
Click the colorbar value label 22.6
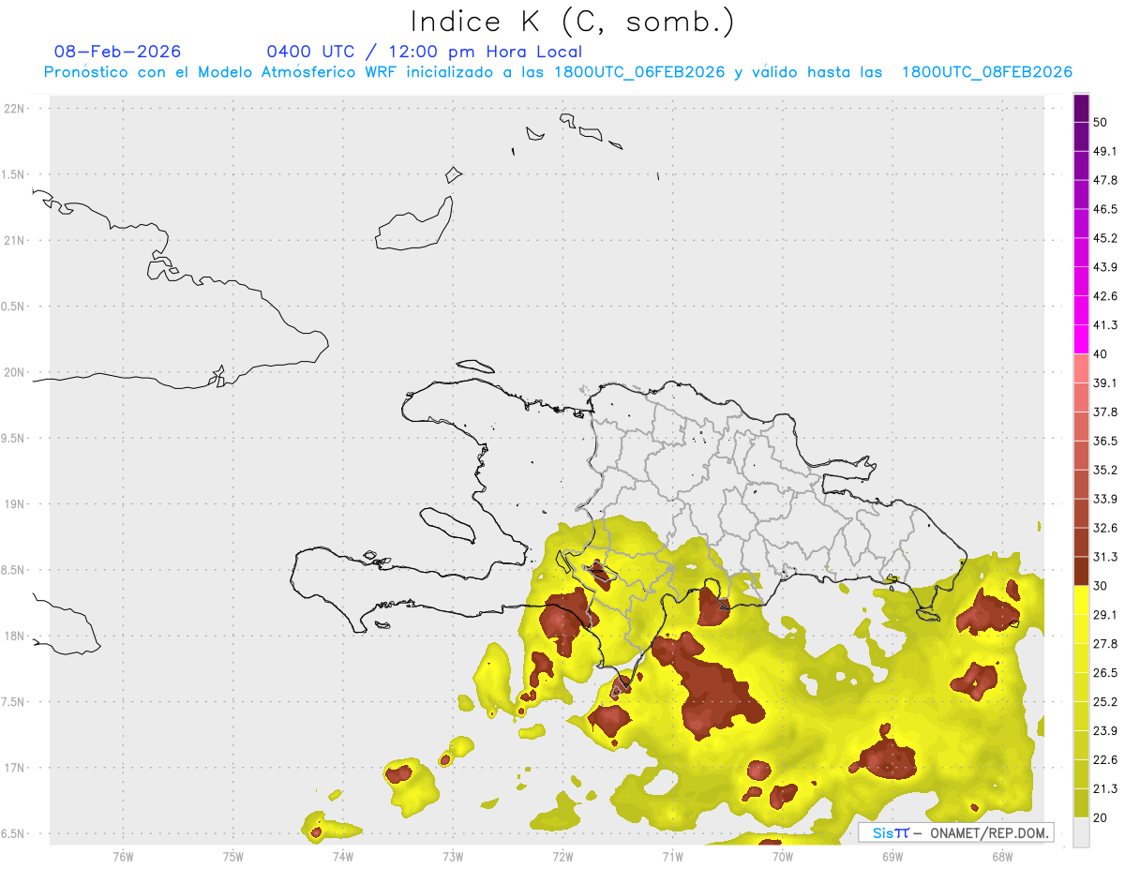[x=1105, y=759]
